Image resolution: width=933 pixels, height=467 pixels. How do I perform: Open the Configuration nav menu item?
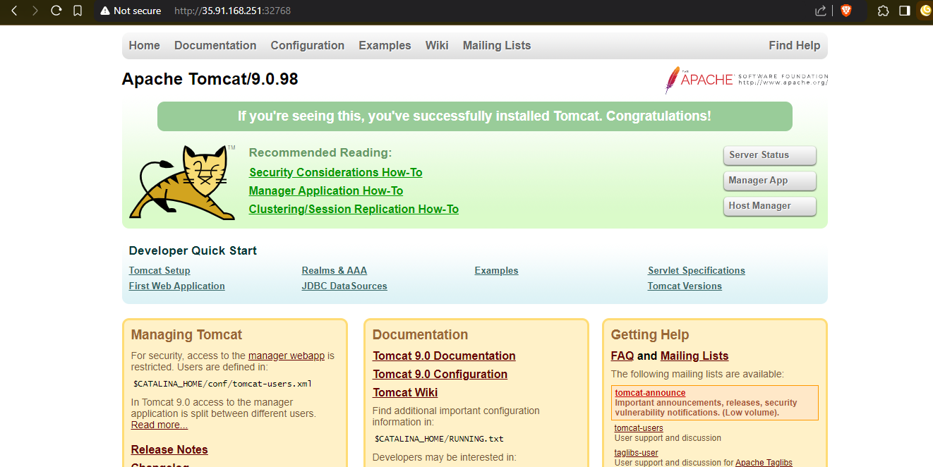click(307, 45)
